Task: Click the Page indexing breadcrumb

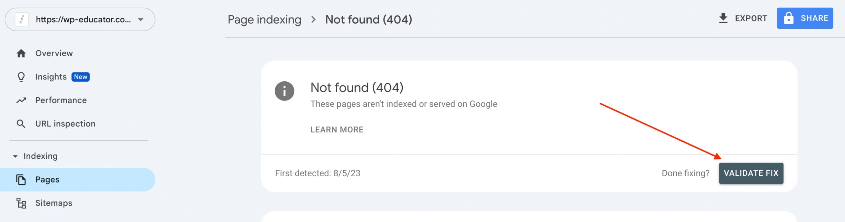Action: pos(264,19)
